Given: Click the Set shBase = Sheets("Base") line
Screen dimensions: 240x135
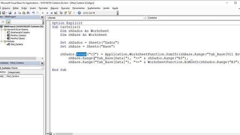Looking at the screenshot, I should (x=87, y=46).
